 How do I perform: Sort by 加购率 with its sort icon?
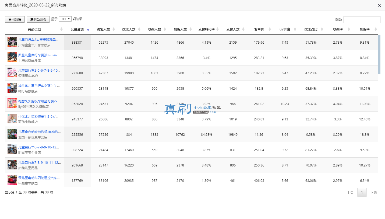(x=376, y=29)
